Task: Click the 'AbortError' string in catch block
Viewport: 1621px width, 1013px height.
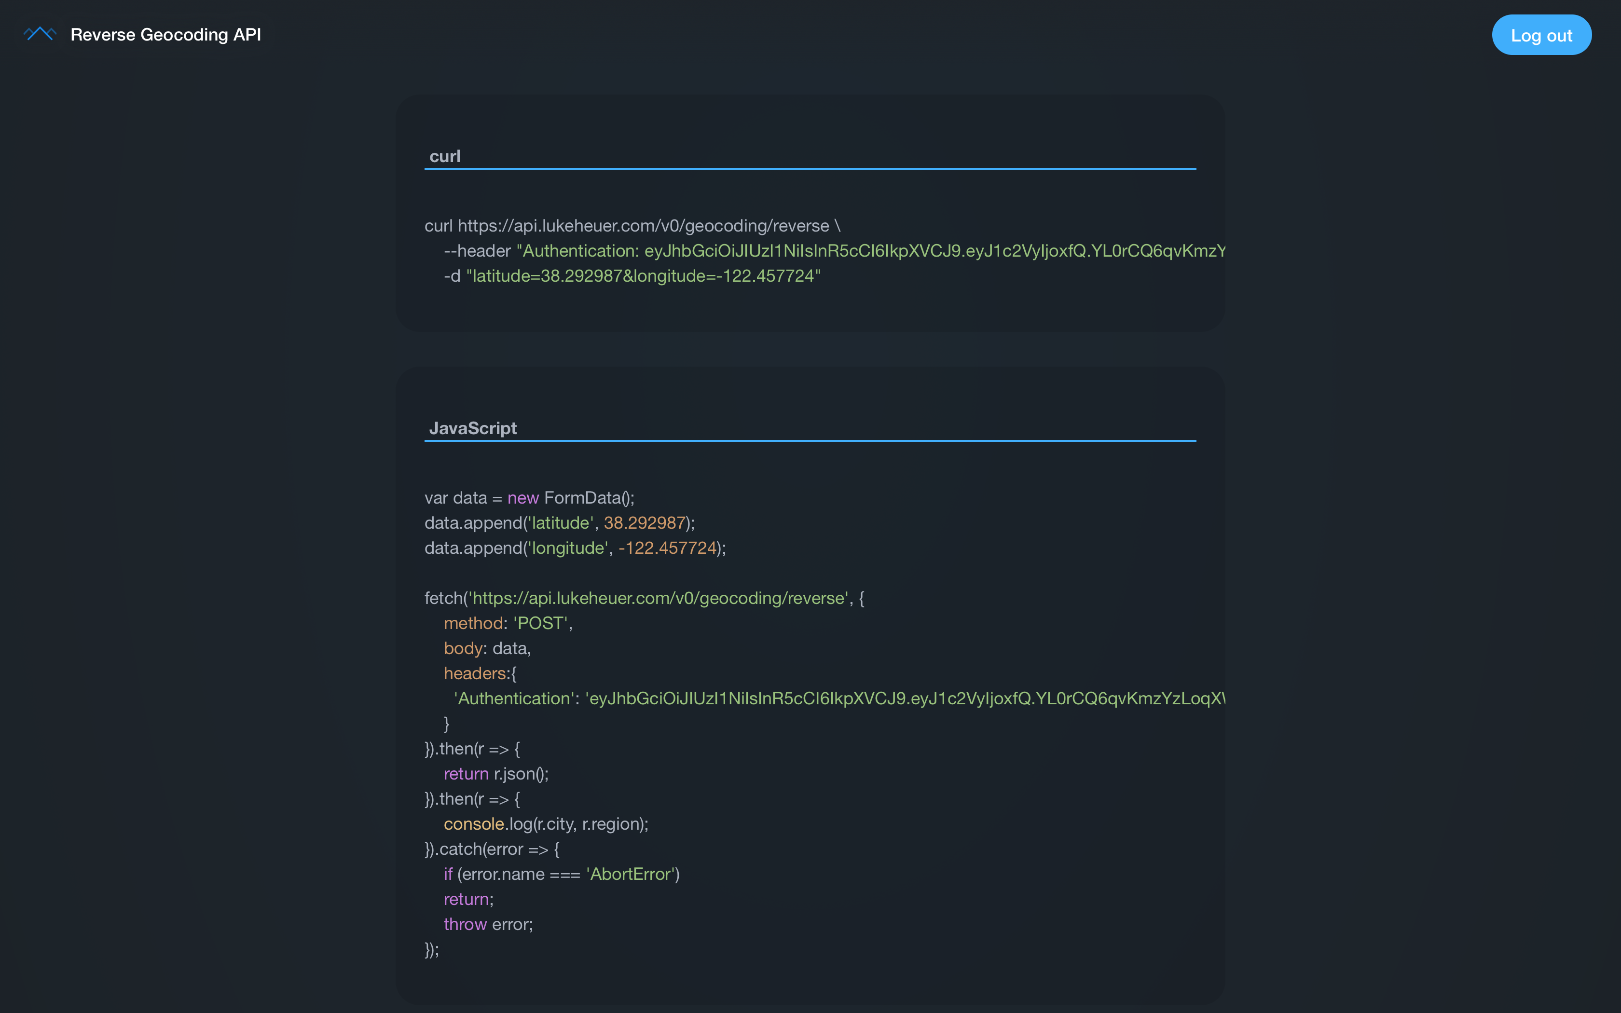Action: point(631,874)
